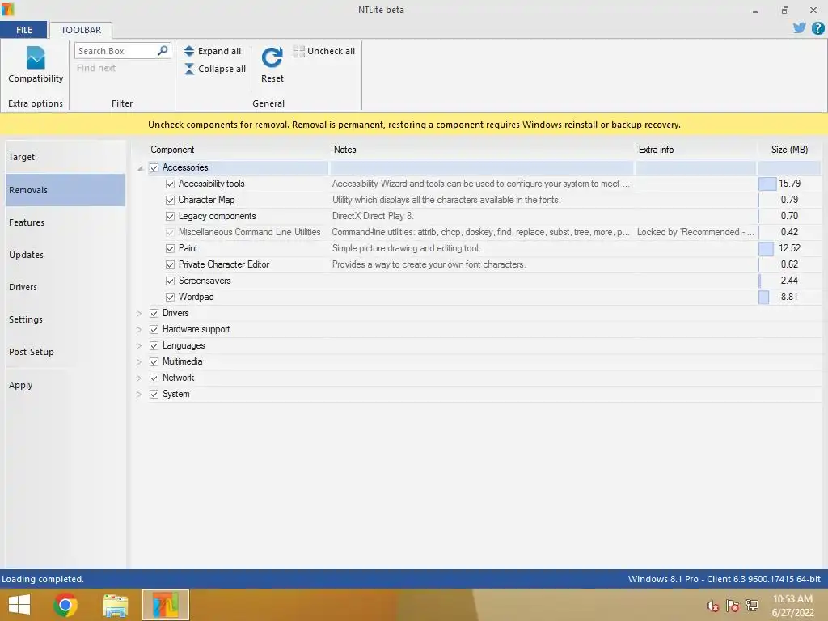
Task: Uncheck Legacy components checkbox
Action: point(170,216)
